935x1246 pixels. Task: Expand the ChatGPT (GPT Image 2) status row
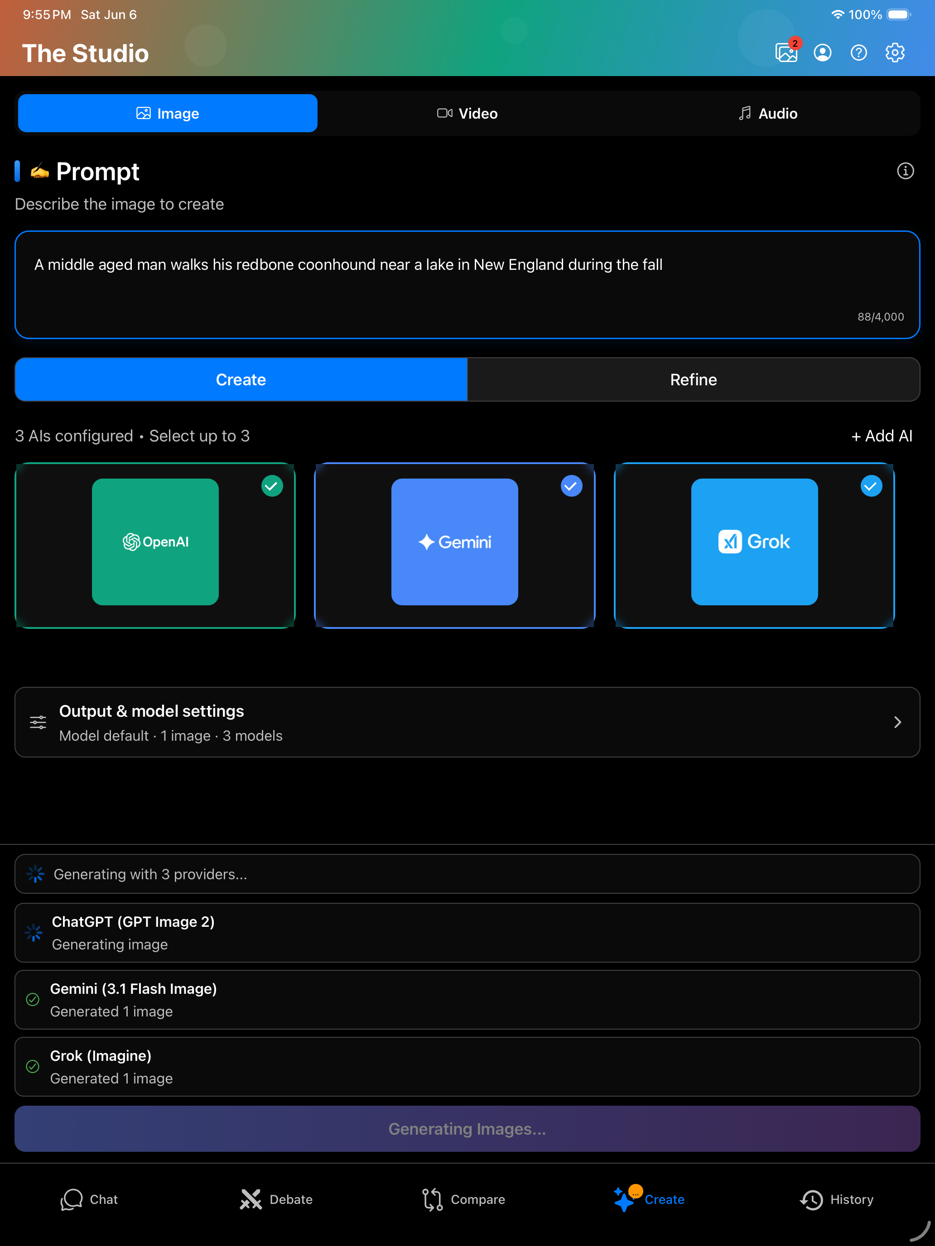pyautogui.click(x=467, y=933)
